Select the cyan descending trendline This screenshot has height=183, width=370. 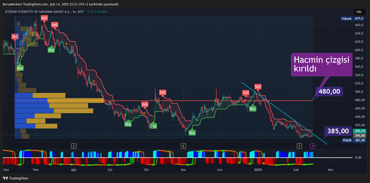coord(284,113)
